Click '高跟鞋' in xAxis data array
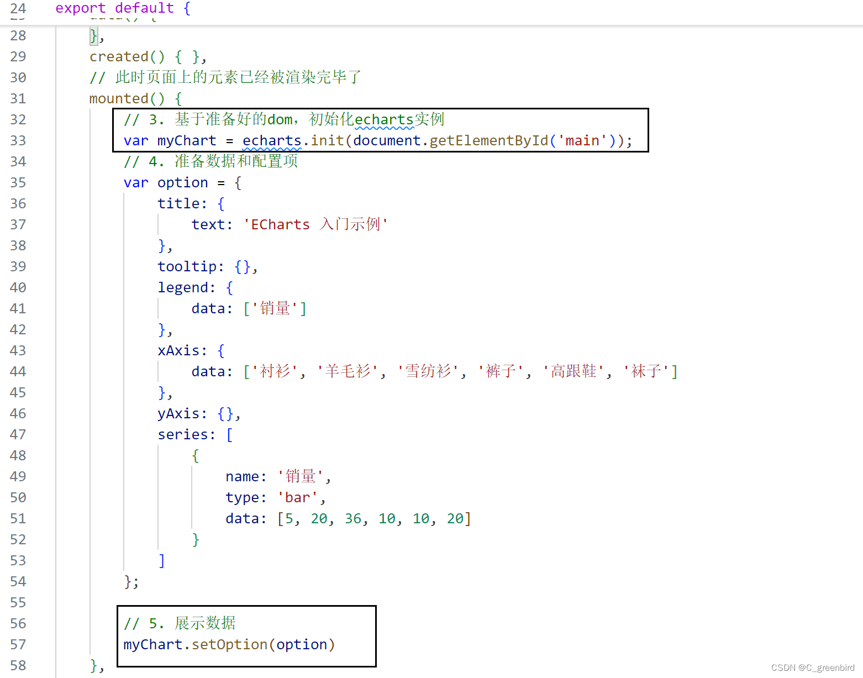863x678 pixels. pyautogui.click(x=573, y=372)
